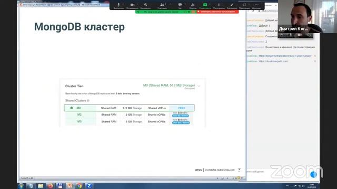Open Zoom Chat panel
337x189 pixels.
point(180,6)
